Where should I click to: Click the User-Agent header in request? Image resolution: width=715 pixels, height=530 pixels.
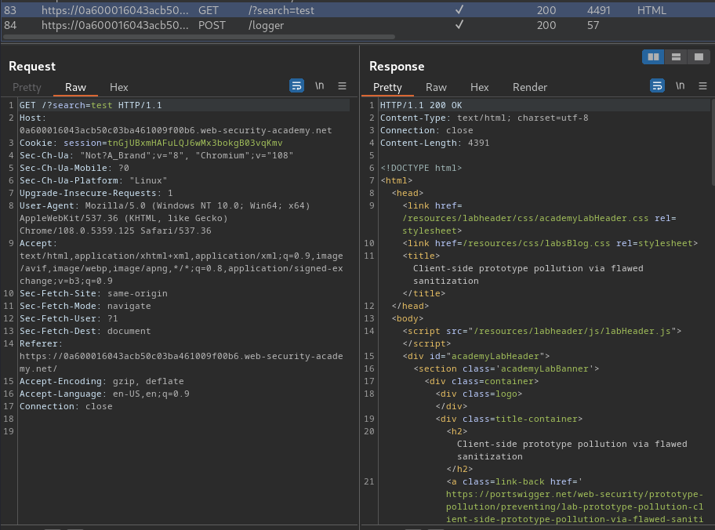click(x=165, y=219)
